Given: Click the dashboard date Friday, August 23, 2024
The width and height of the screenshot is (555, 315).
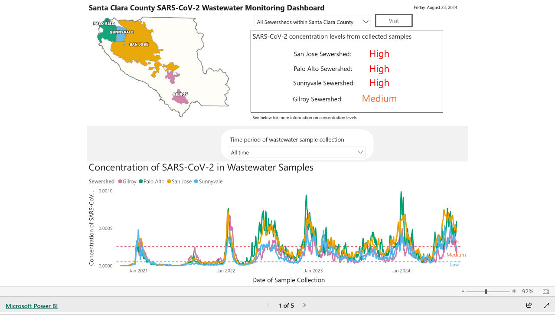Looking at the screenshot, I should click(x=435, y=7).
